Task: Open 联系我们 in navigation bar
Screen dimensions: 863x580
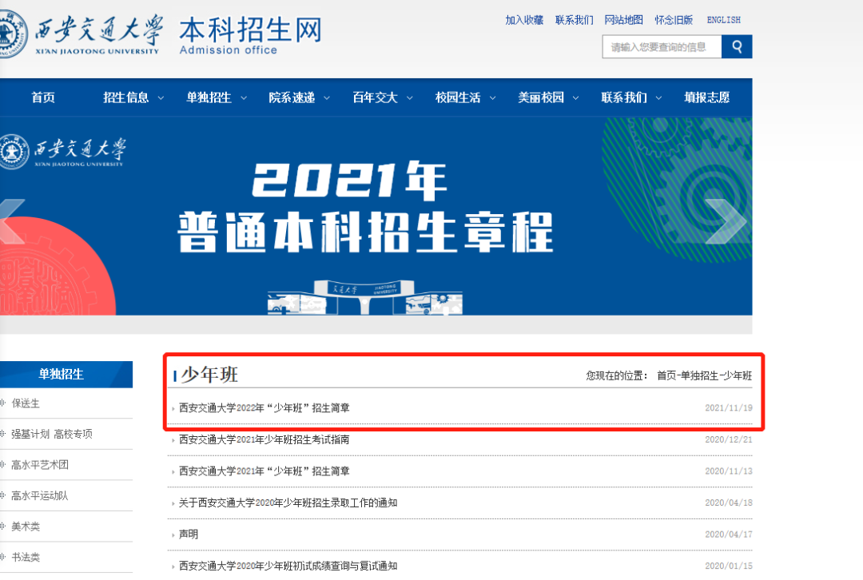Action: click(624, 97)
